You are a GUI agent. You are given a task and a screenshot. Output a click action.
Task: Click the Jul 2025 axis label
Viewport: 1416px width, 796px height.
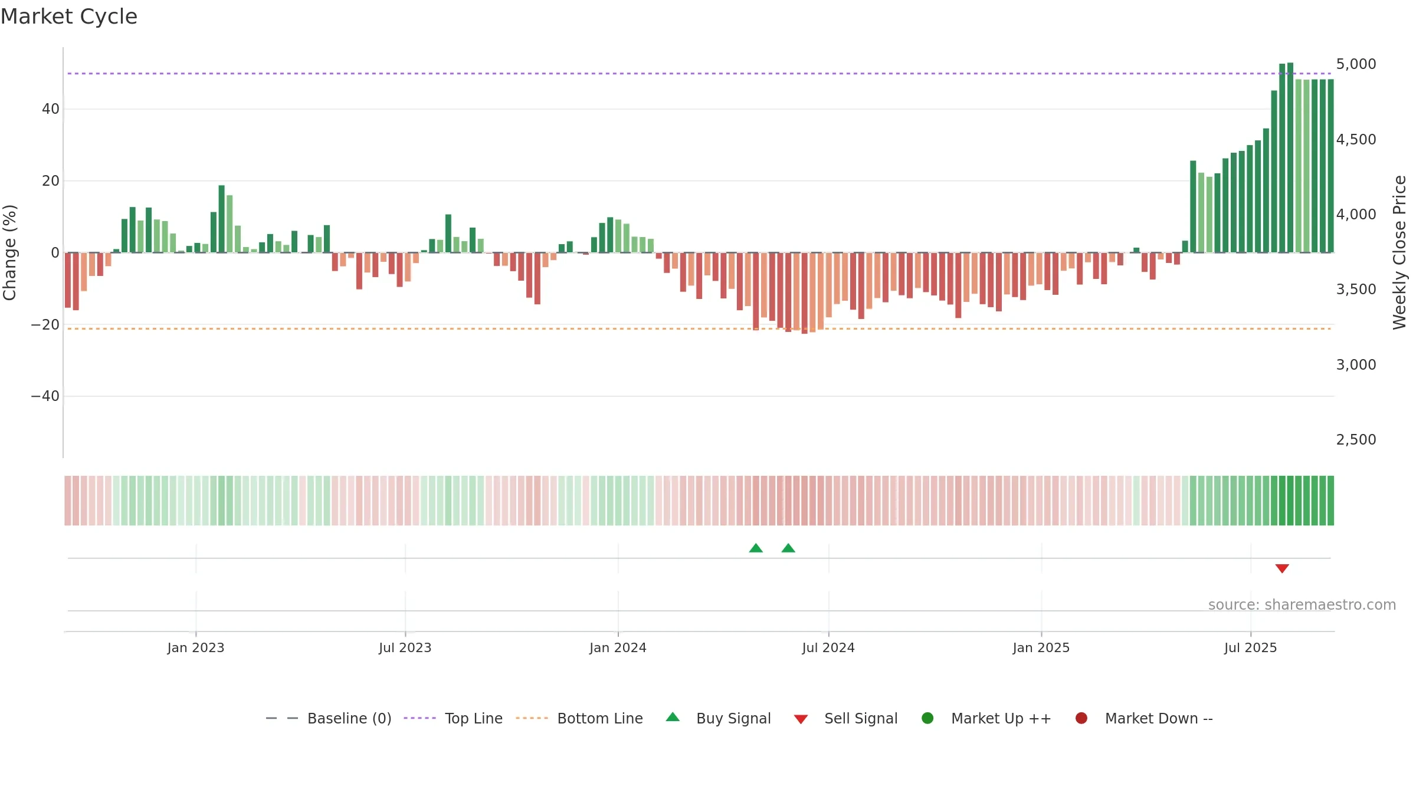point(1251,647)
